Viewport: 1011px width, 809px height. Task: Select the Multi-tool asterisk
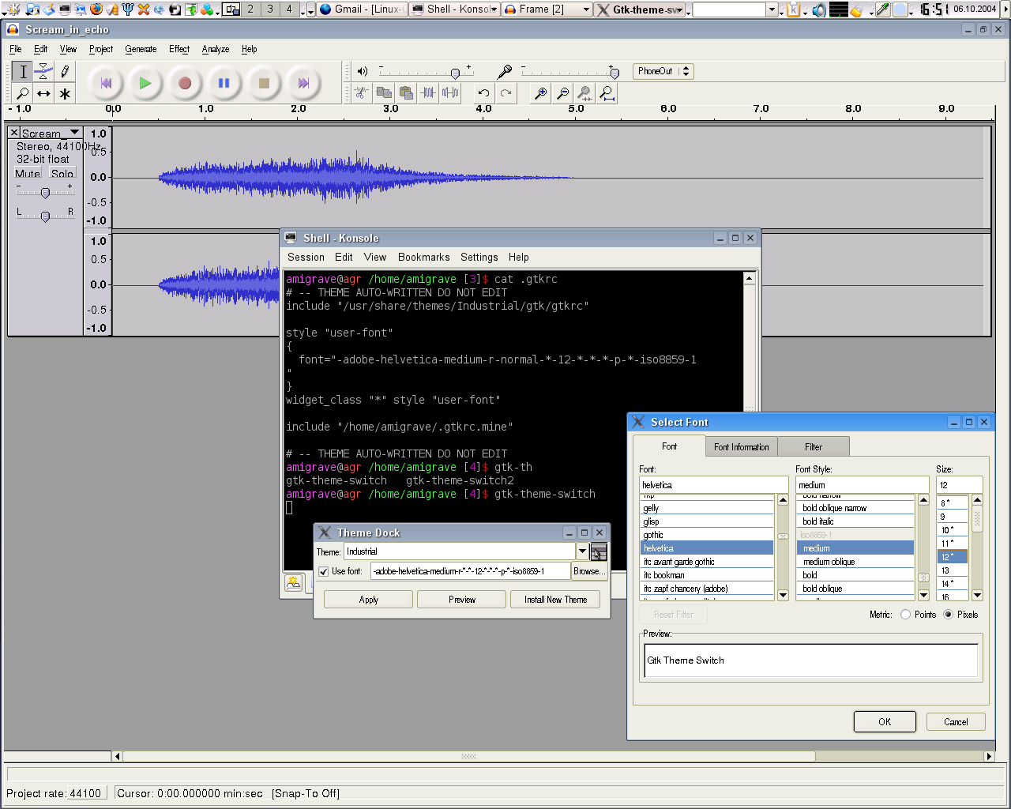point(65,93)
